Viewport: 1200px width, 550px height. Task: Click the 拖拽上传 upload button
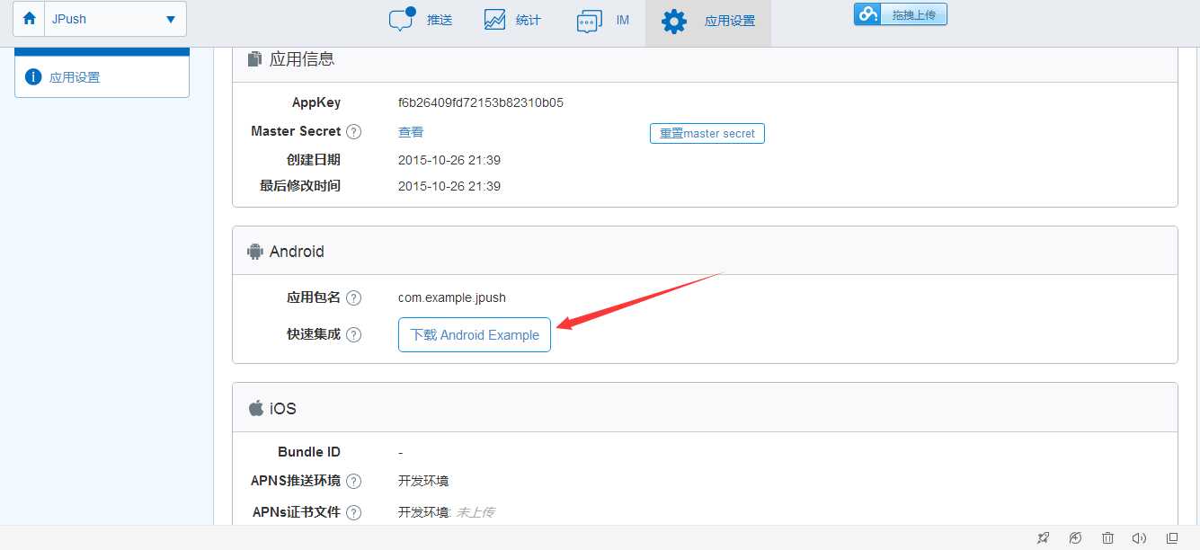[901, 14]
